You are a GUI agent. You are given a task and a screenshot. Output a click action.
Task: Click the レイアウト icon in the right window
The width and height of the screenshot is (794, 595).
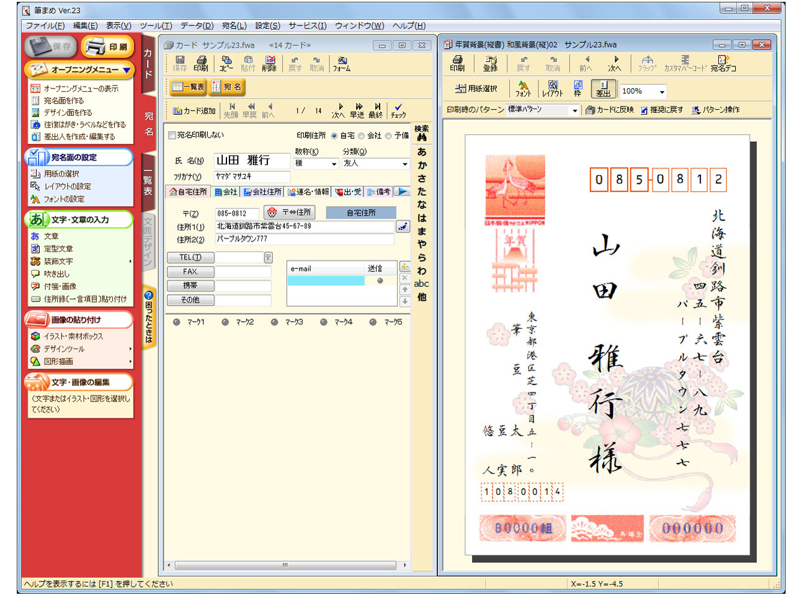pos(553,90)
